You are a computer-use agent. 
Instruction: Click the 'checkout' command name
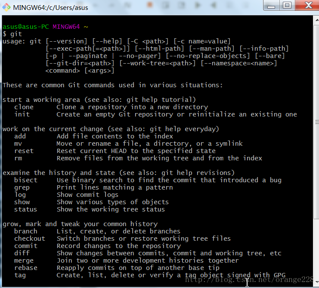coord(30,239)
